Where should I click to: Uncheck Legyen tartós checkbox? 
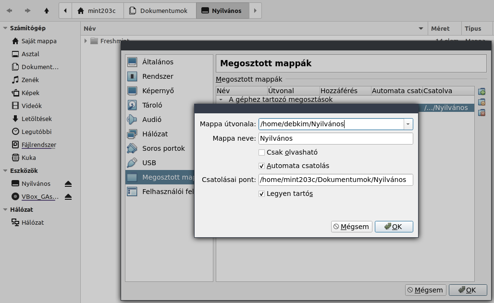tap(261, 194)
